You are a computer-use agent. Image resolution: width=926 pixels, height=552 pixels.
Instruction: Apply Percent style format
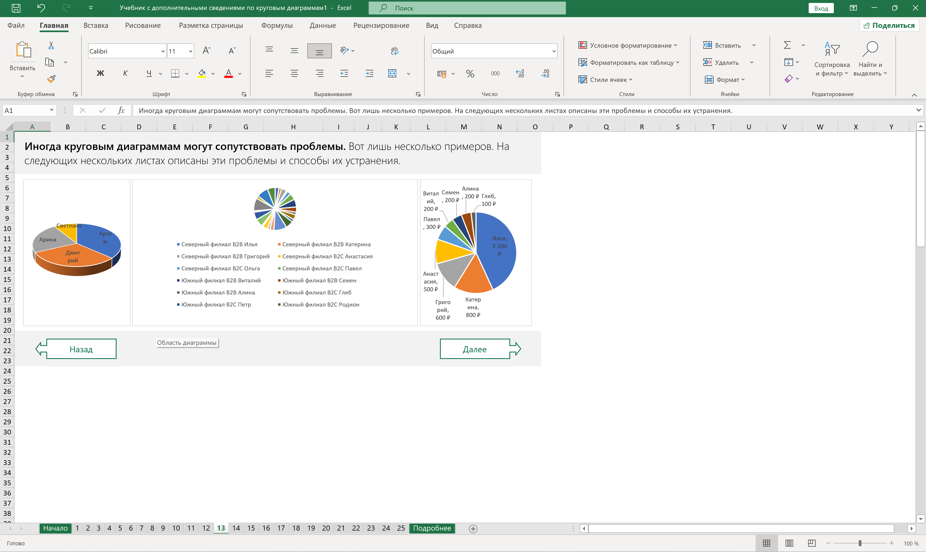(470, 74)
